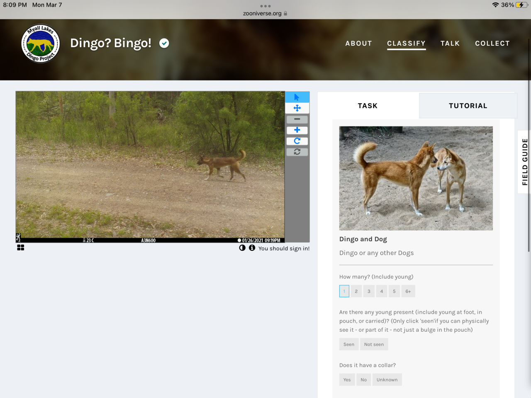Zoom in on the subject image
This screenshot has width=531, height=398.
(x=297, y=130)
